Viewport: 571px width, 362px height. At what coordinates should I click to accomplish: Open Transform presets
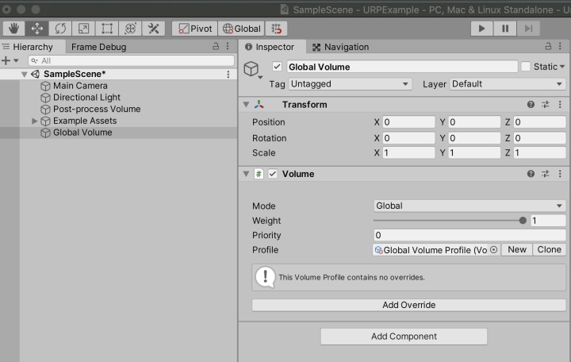coord(545,105)
